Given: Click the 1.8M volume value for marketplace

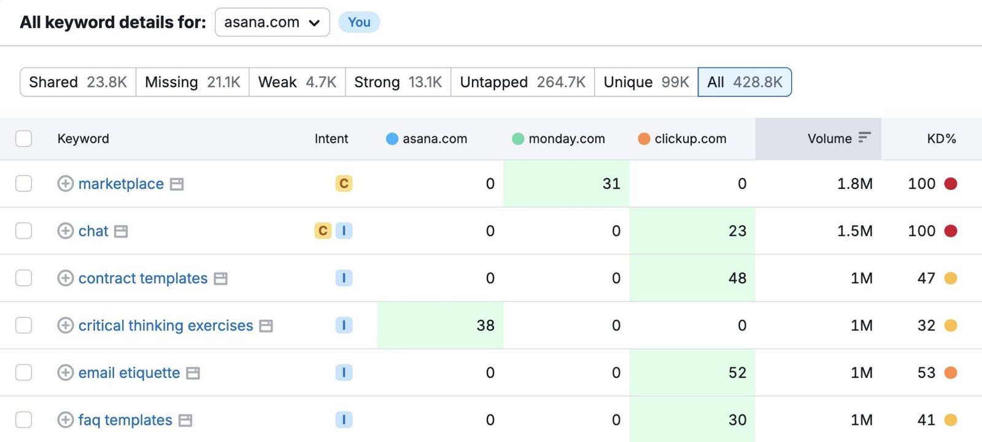Looking at the screenshot, I should pos(855,184).
